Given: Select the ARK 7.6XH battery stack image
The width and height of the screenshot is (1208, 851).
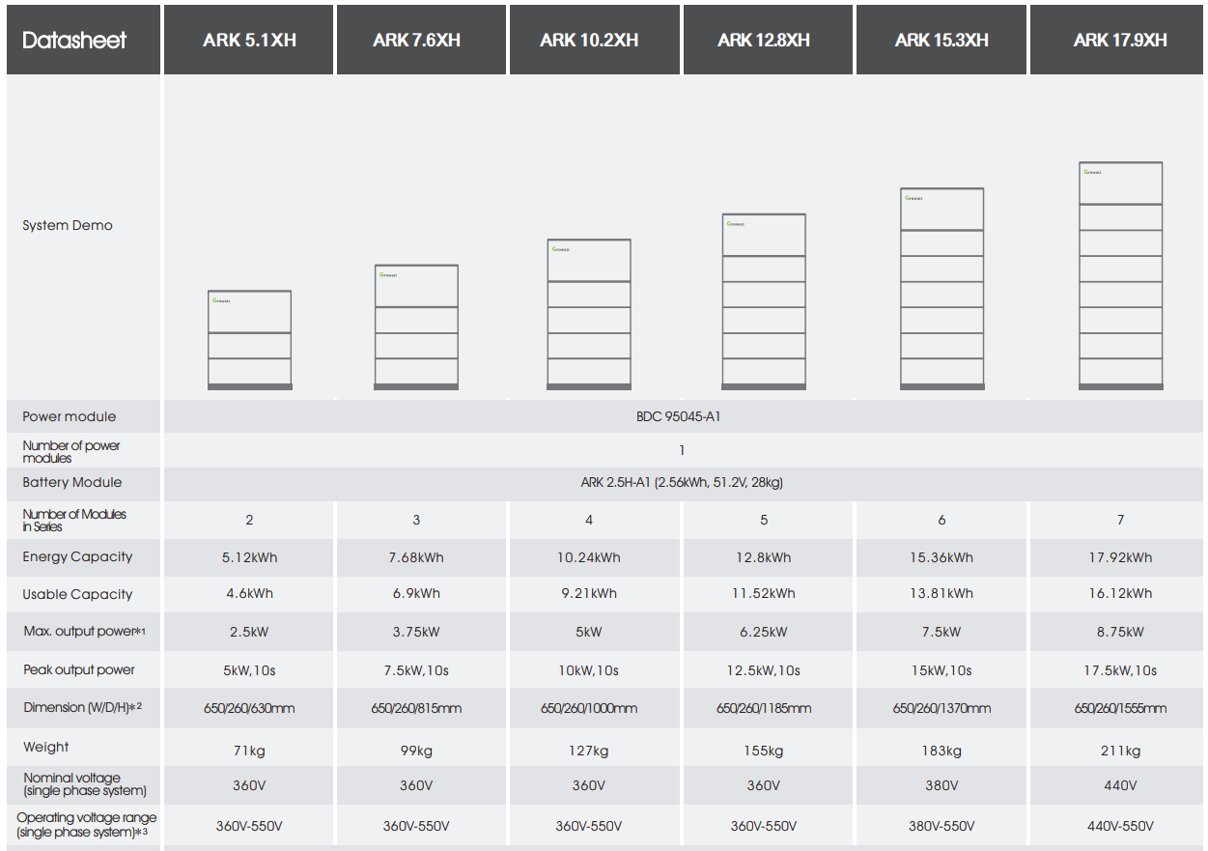Looking at the screenshot, I should pos(416,327).
